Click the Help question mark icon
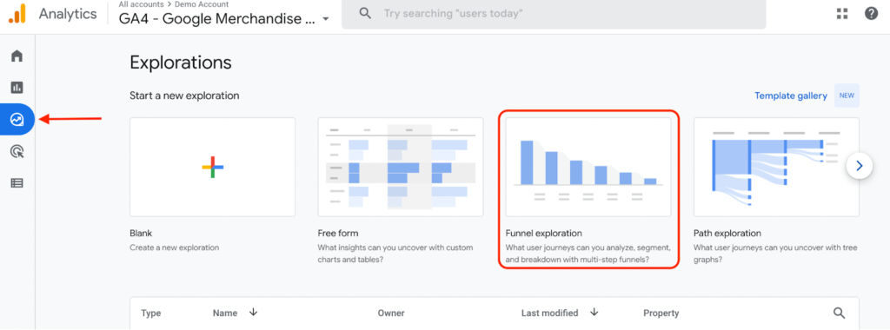Viewport: 890px width, 330px height. (x=871, y=14)
